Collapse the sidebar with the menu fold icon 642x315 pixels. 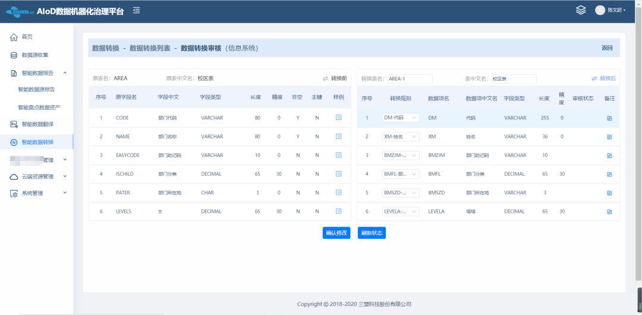coord(137,10)
